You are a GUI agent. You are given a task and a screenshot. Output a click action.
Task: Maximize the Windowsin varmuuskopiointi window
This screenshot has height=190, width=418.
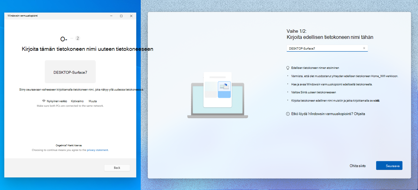pos(121,16)
